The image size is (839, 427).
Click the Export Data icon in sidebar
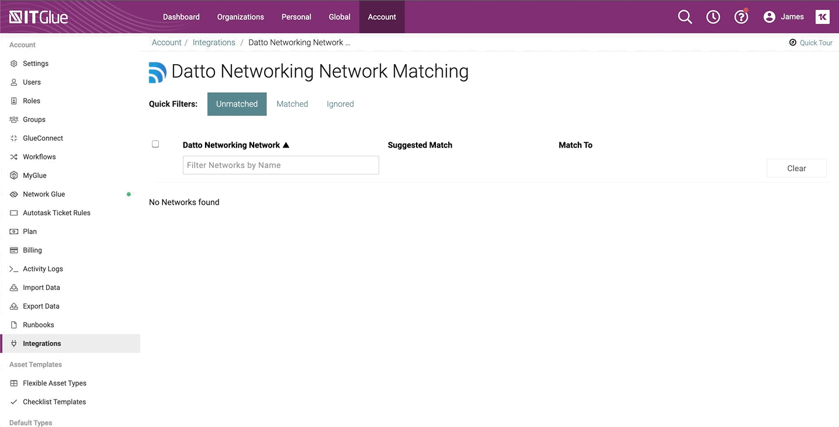[x=14, y=306]
